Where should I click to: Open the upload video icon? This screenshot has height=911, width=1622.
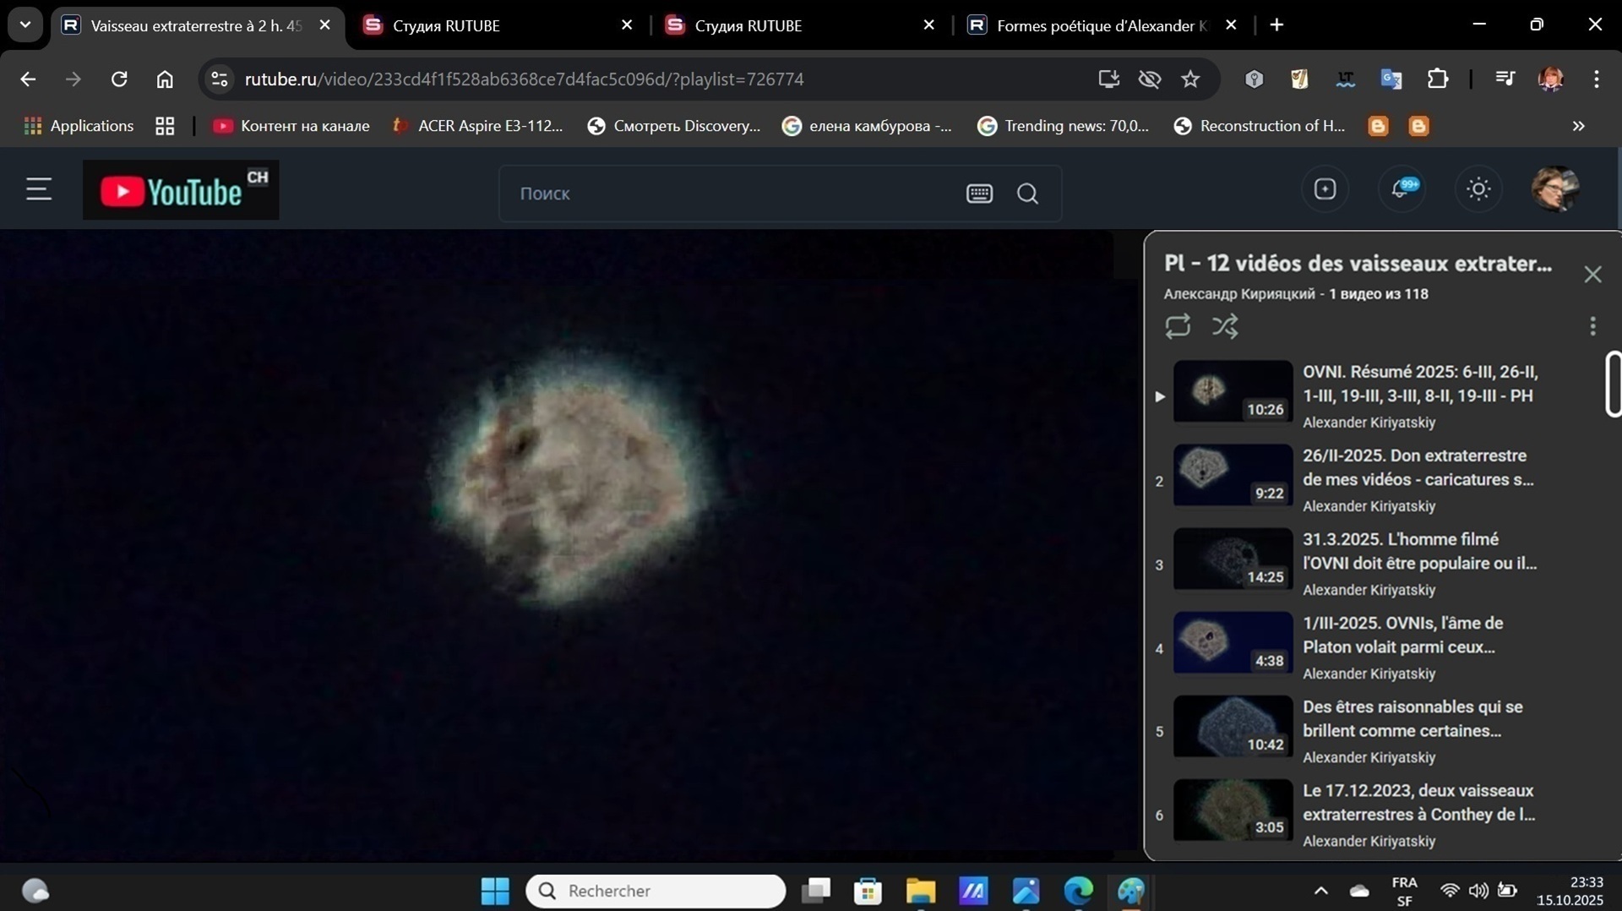tap(1325, 189)
